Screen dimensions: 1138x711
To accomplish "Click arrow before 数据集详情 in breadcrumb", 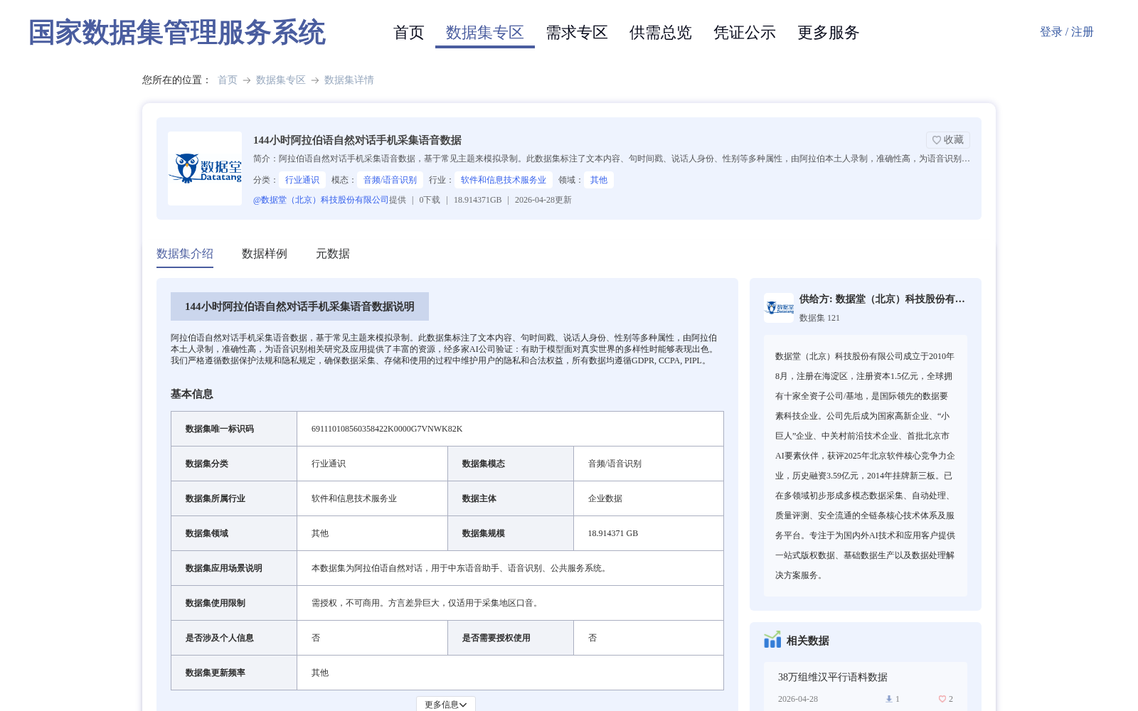I will [x=315, y=80].
